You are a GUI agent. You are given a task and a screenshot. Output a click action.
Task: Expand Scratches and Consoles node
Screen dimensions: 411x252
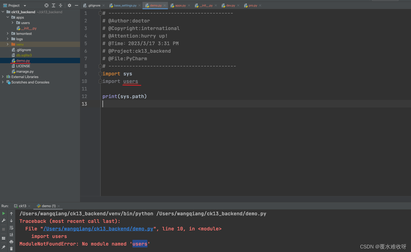[x=3, y=82]
